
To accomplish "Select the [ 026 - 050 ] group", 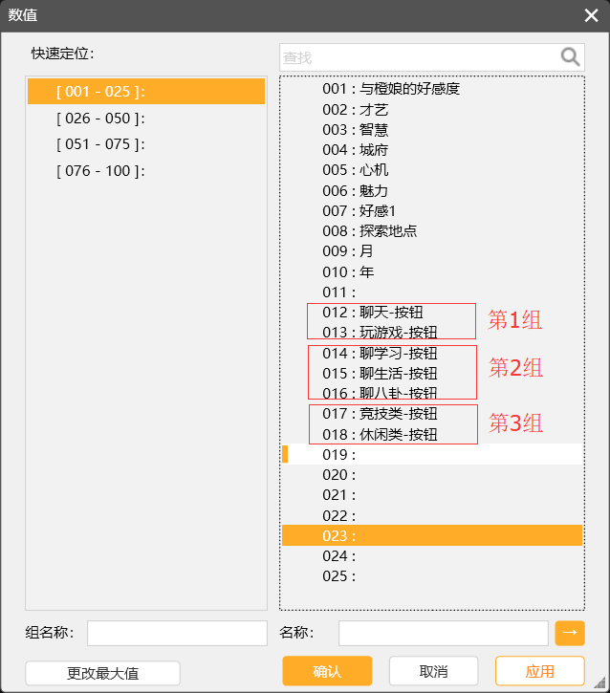I will point(100,119).
